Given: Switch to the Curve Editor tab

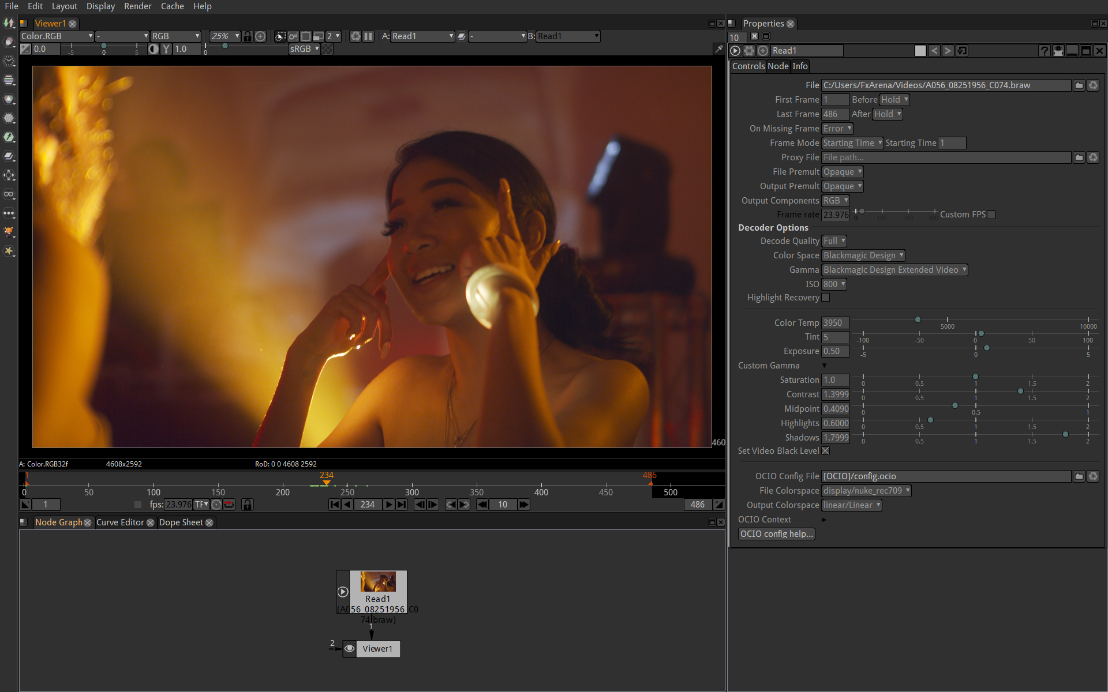Looking at the screenshot, I should [120, 522].
